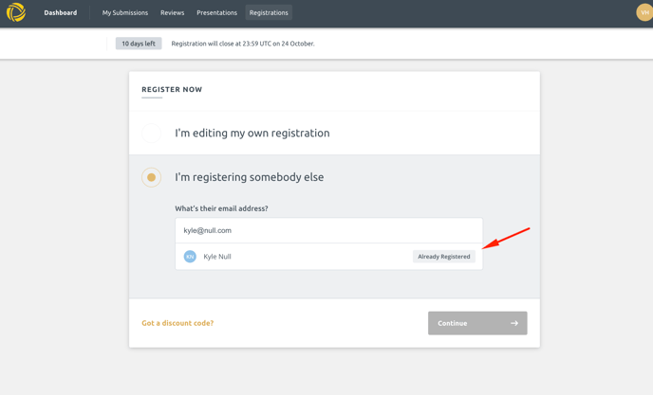Image resolution: width=653 pixels, height=395 pixels.
Task: Switch to the Presentations page
Action: [x=217, y=13]
